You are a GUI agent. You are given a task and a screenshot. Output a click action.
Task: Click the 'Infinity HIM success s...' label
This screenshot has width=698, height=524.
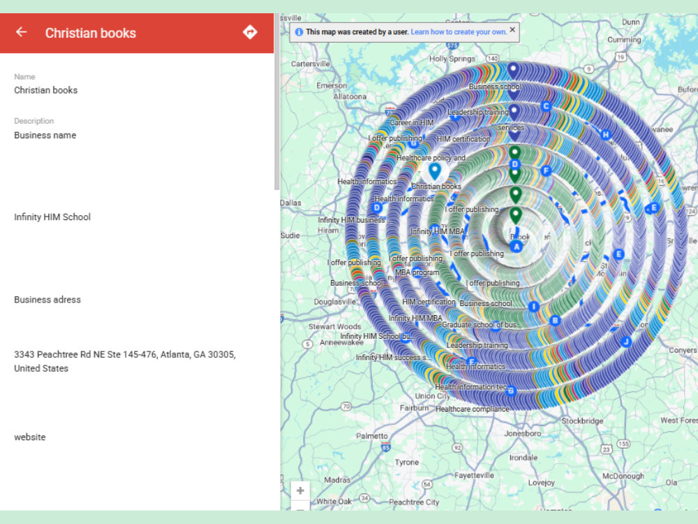tap(394, 357)
